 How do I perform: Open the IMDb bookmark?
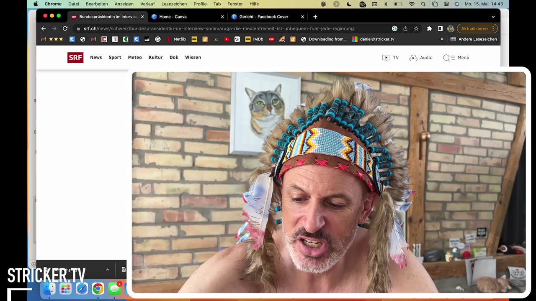[x=254, y=39]
